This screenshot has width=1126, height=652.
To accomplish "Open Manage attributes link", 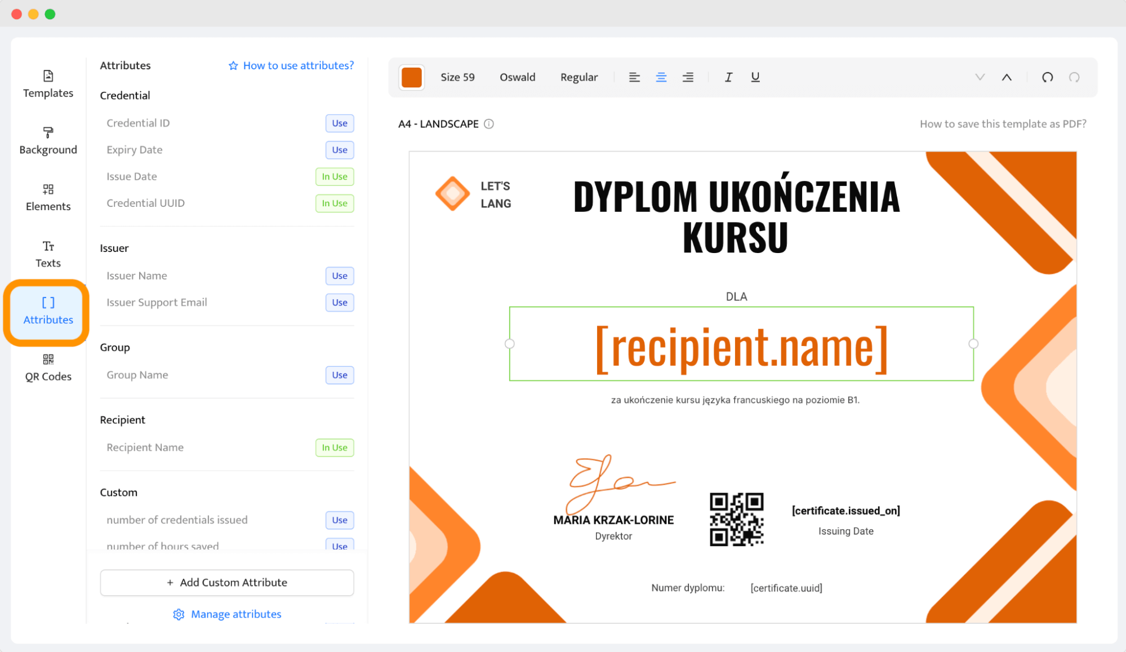I will pyautogui.click(x=227, y=614).
